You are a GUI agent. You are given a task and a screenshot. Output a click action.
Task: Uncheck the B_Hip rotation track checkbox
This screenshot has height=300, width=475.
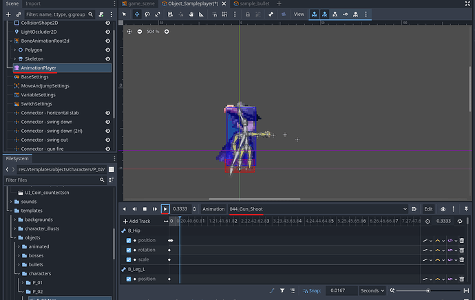tap(129, 250)
